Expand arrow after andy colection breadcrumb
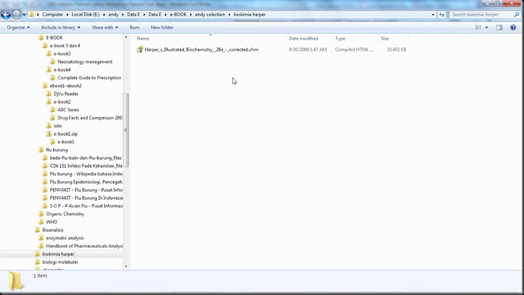The image size is (524, 295). pyautogui.click(x=230, y=14)
